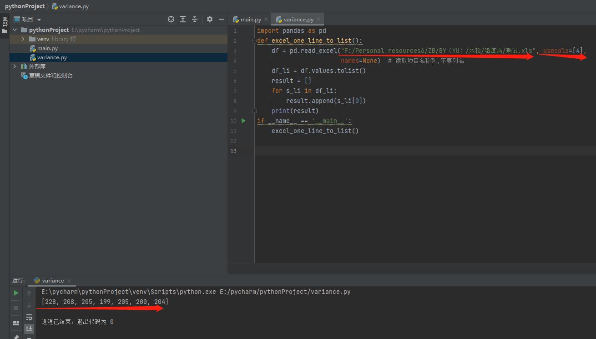
Task: Click the excel_one_line_to_list() call on line 11
Action: tap(315, 131)
